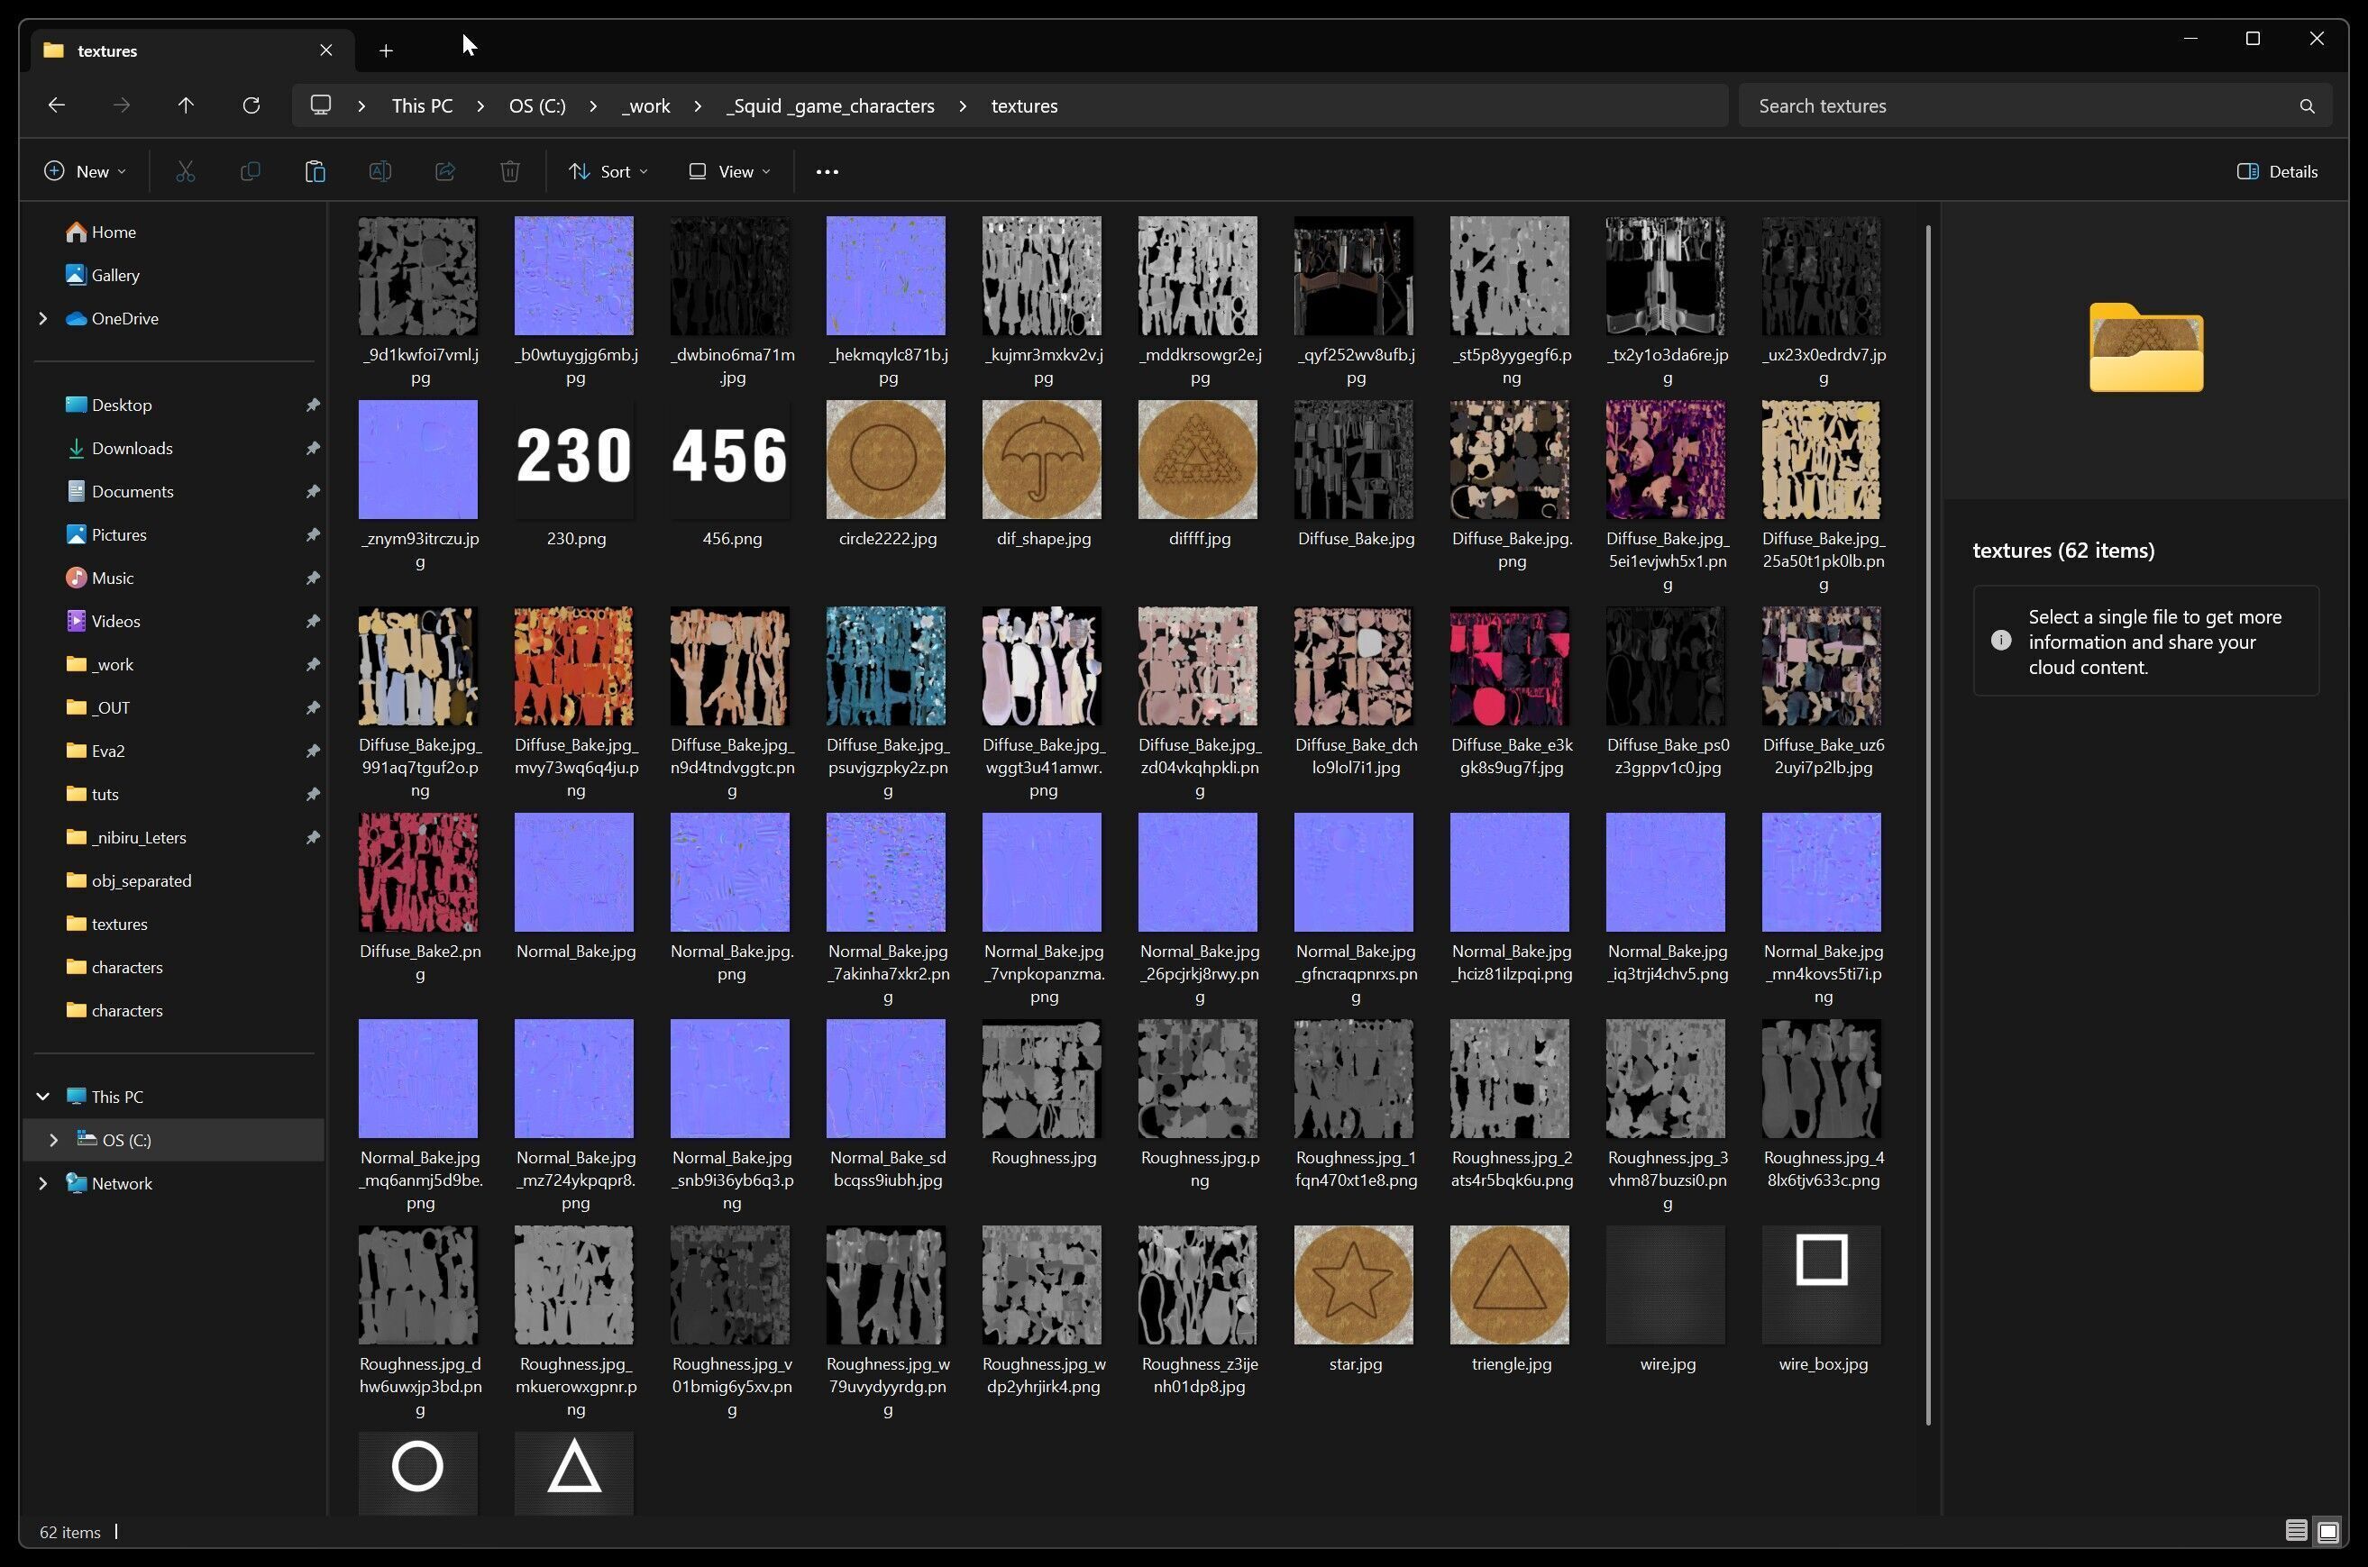Image resolution: width=2368 pixels, height=1567 pixels.
Task: Switch to large thumbnails view in status bar
Action: 2328,1531
